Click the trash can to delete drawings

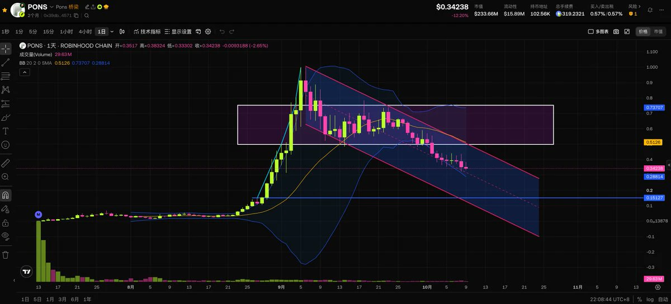click(x=6, y=255)
